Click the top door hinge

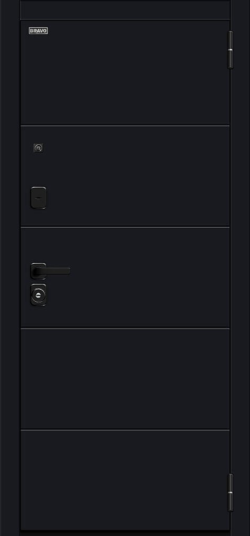tap(230, 50)
